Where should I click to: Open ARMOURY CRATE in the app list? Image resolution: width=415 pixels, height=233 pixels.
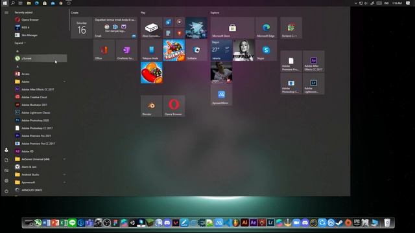40,190
